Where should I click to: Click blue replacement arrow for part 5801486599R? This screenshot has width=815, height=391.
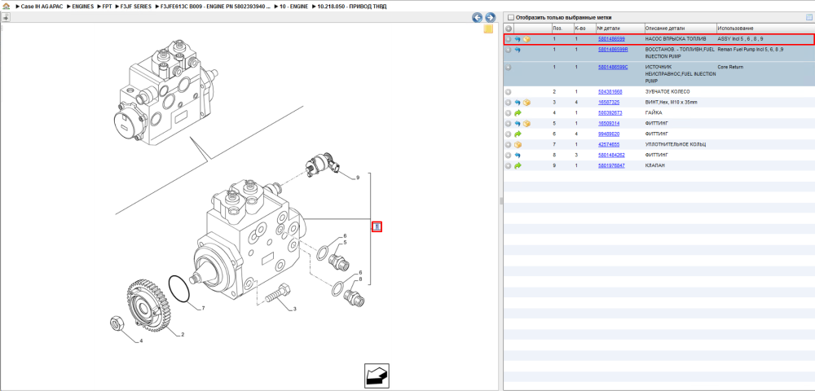518,50
